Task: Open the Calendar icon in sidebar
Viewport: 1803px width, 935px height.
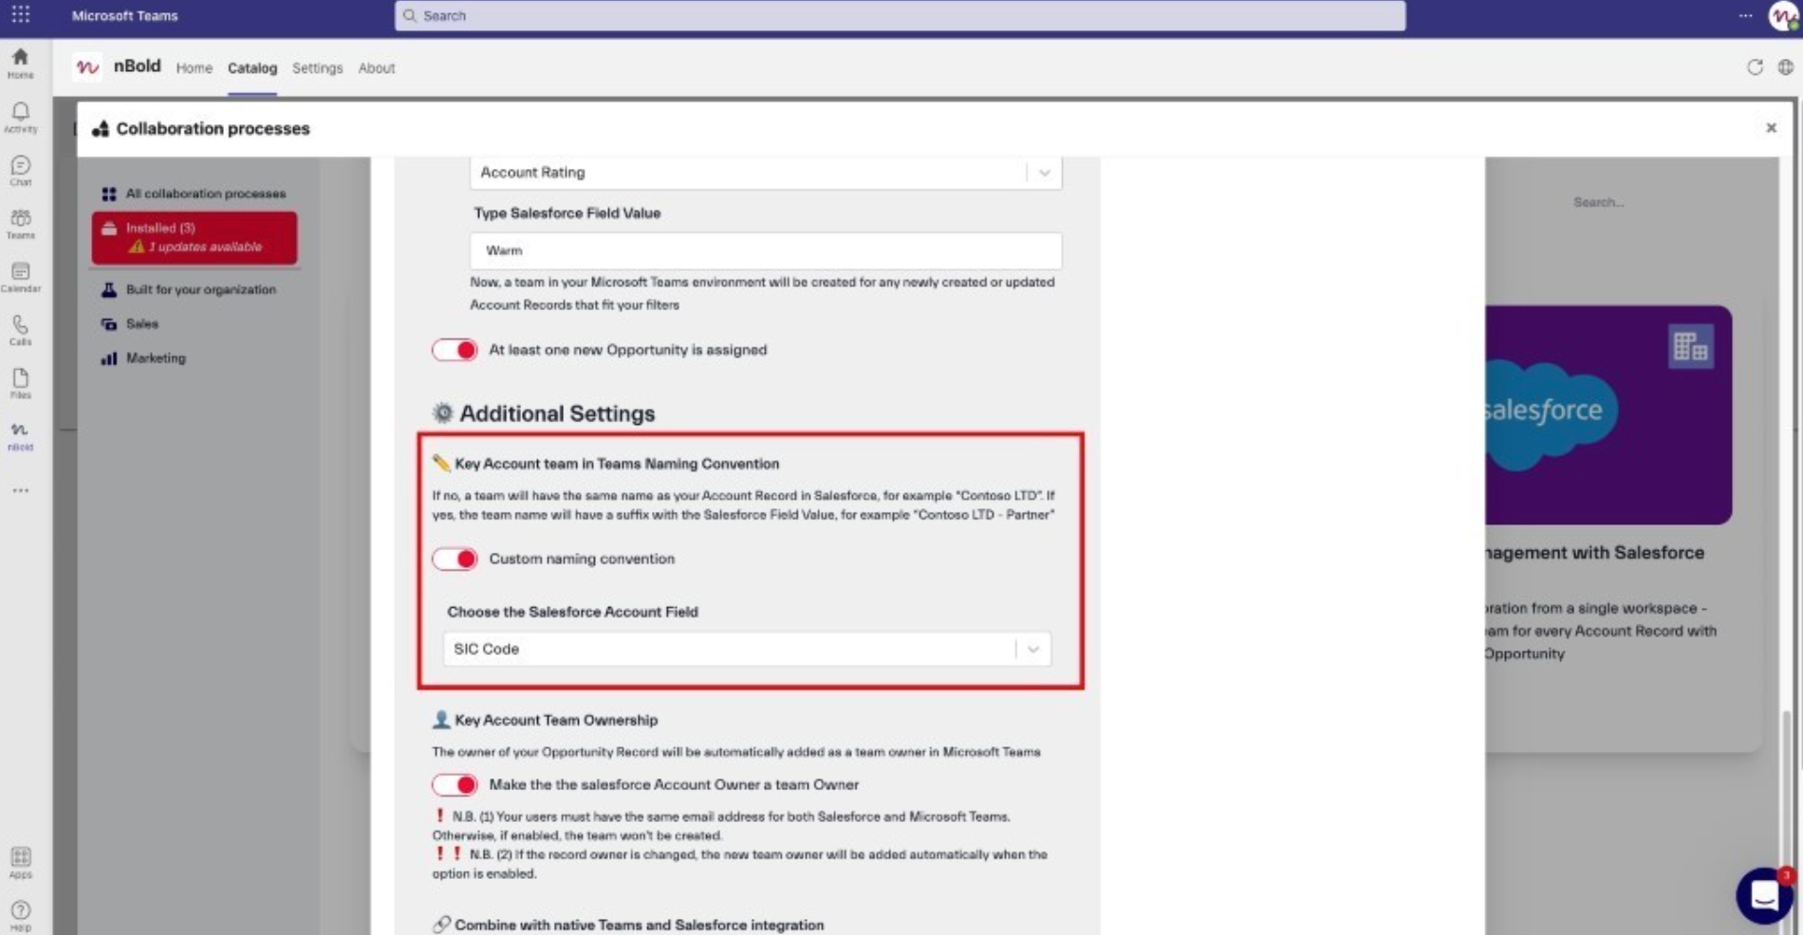Action: 20,277
